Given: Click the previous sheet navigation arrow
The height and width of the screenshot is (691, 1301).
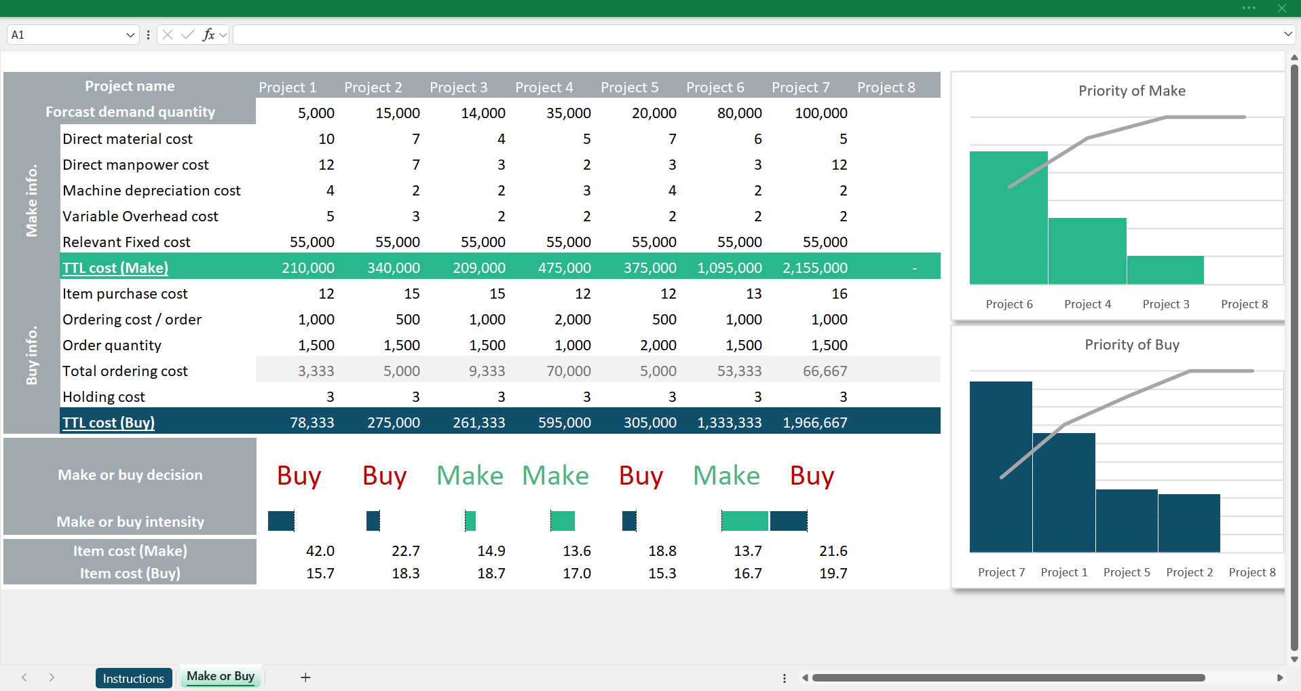Looking at the screenshot, I should (24, 677).
